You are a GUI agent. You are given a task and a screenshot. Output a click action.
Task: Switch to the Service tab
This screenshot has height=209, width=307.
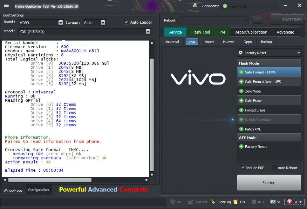175,32
